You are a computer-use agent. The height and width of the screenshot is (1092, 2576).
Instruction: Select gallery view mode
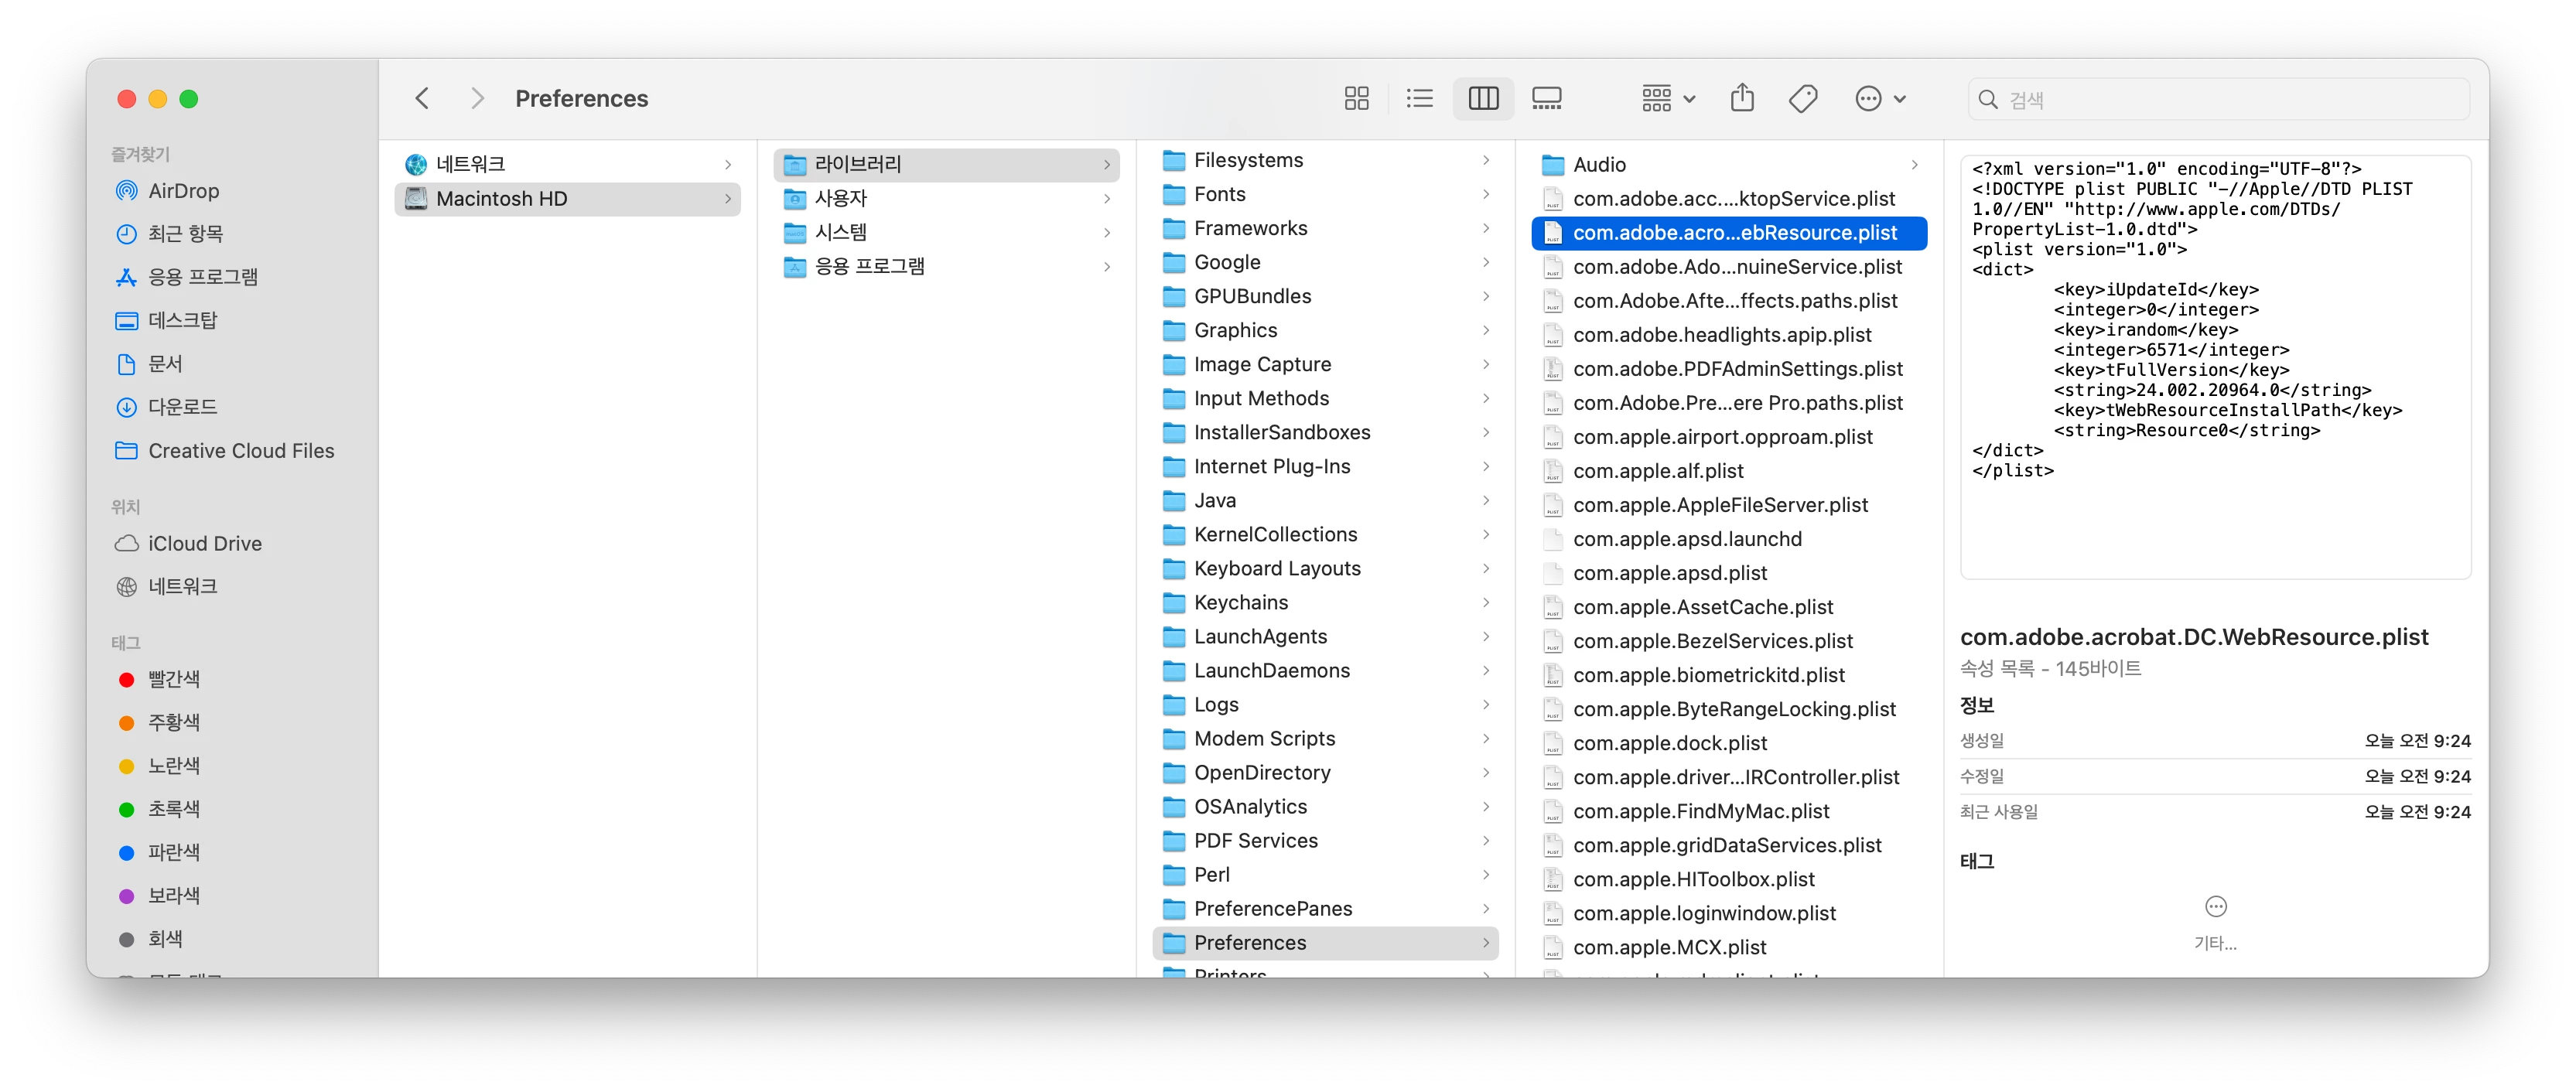coord(1546,98)
